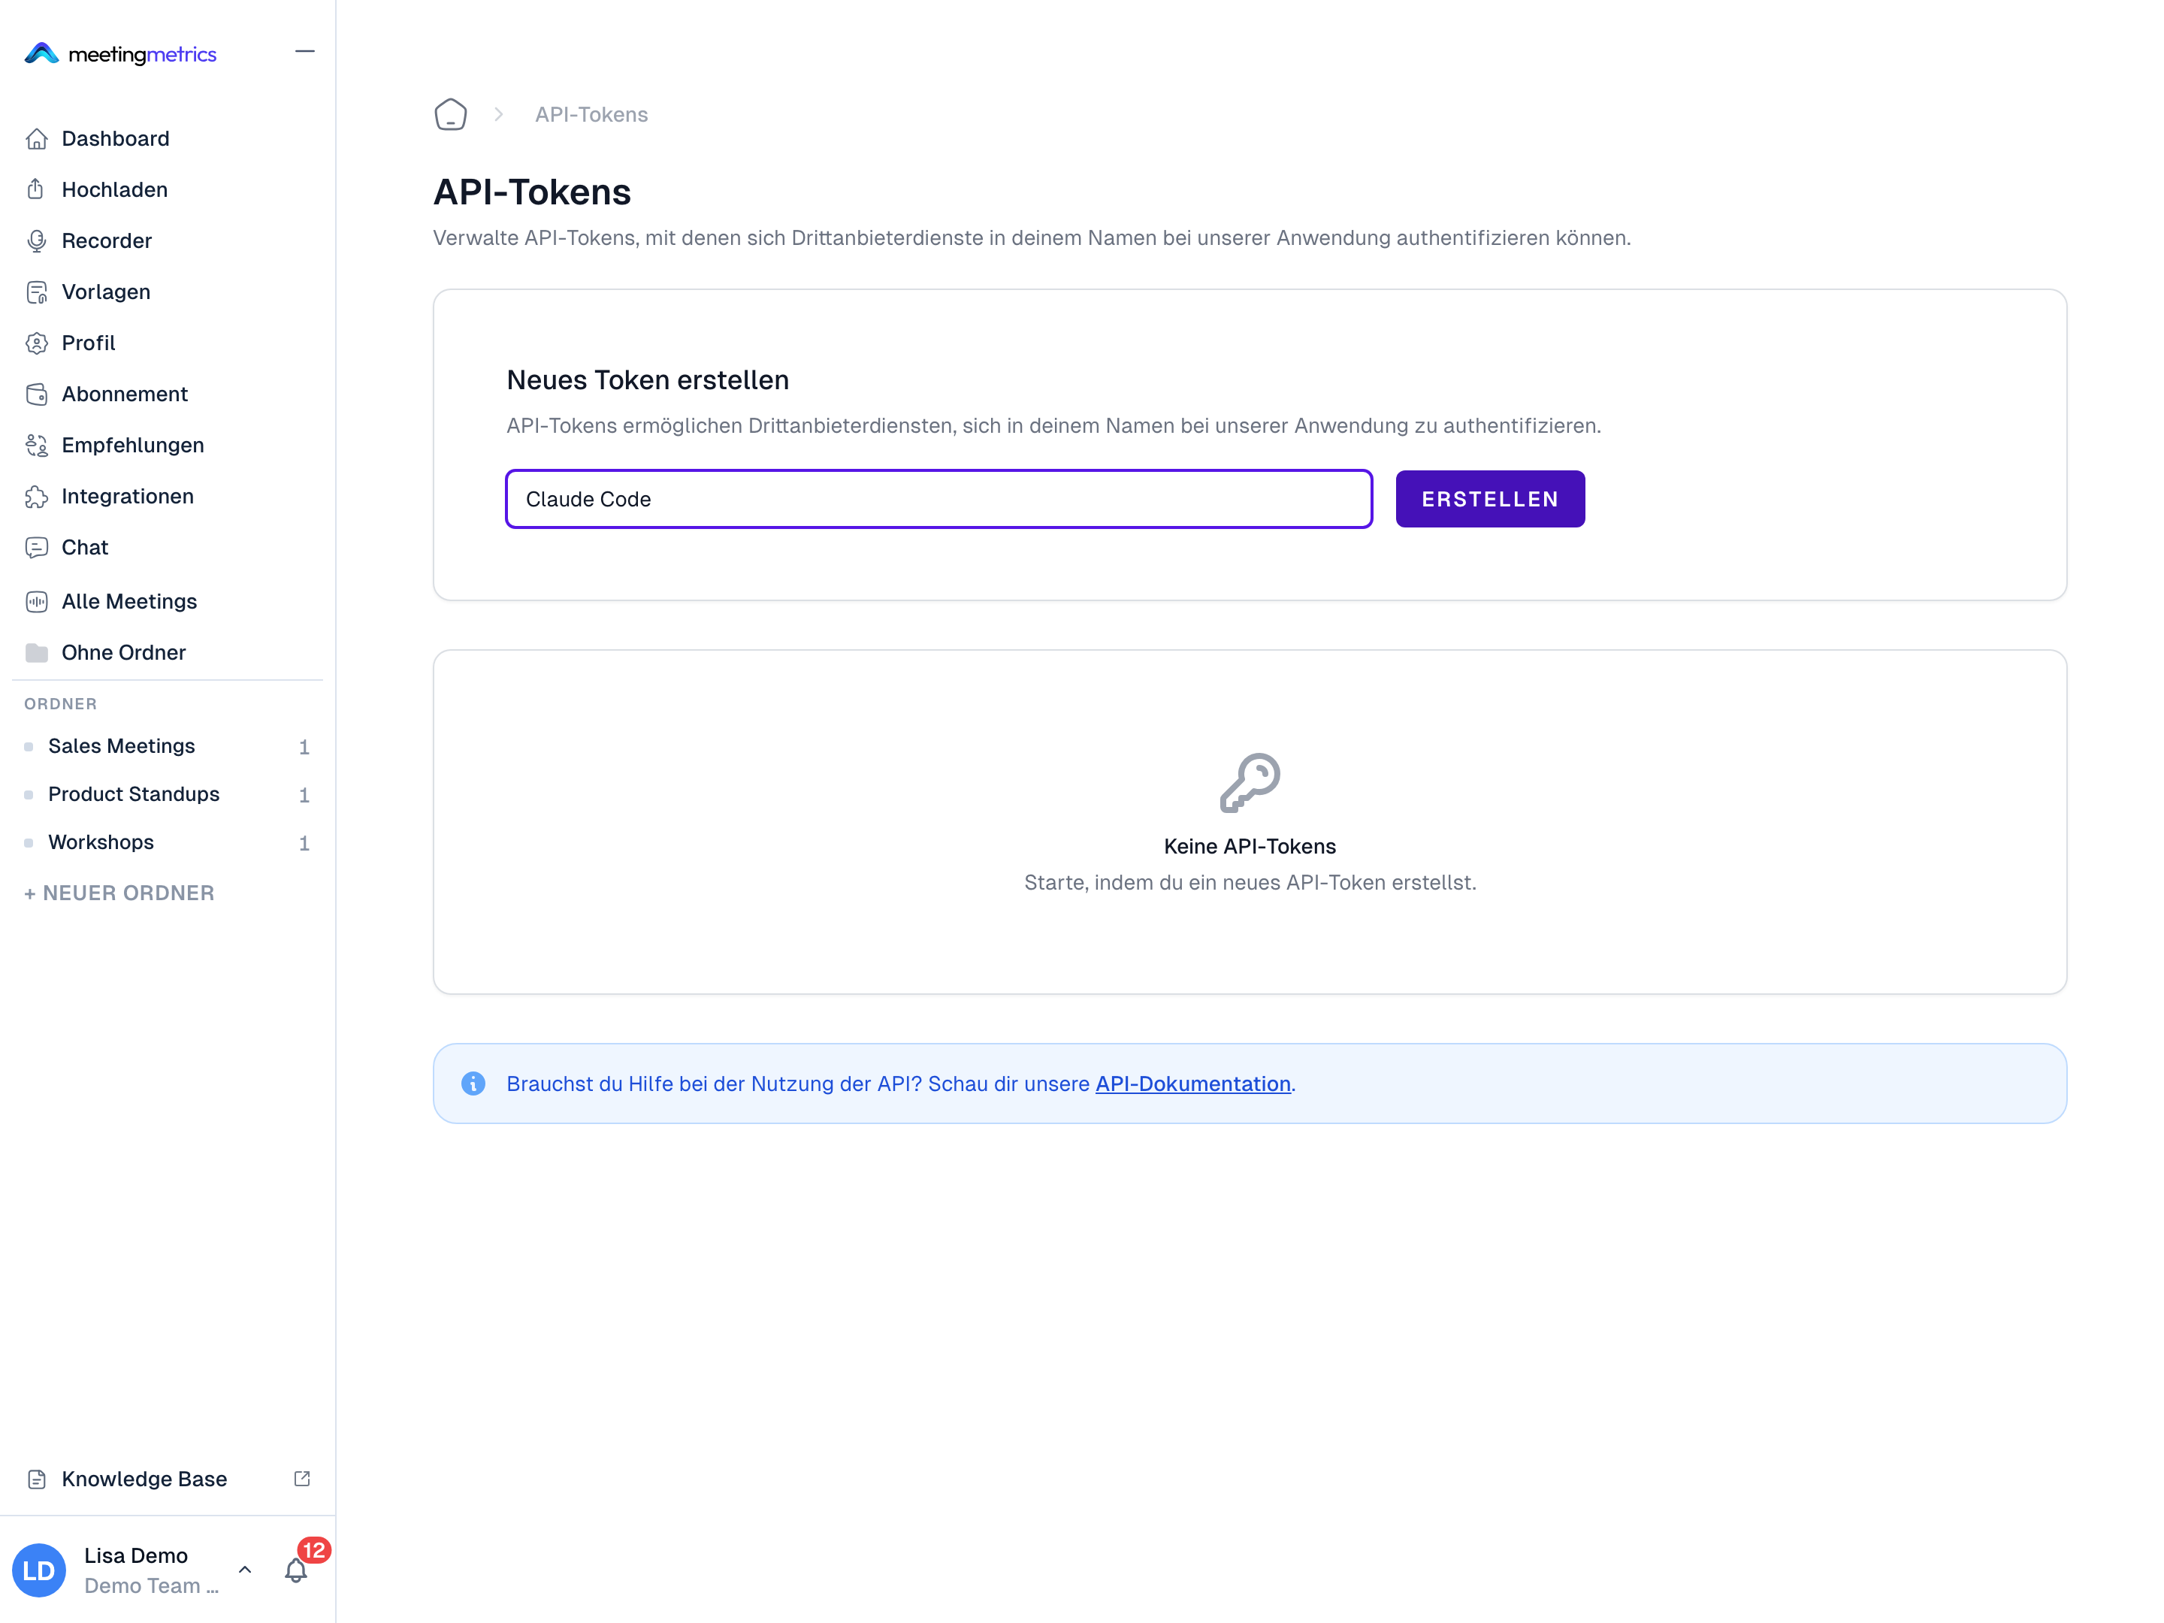2164x1623 pixels.
Task: Open the notifications bell
Action: [295, 1570]
